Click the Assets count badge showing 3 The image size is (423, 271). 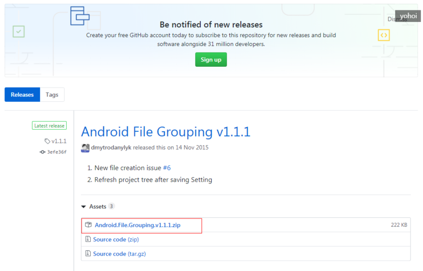click(111, 206)
